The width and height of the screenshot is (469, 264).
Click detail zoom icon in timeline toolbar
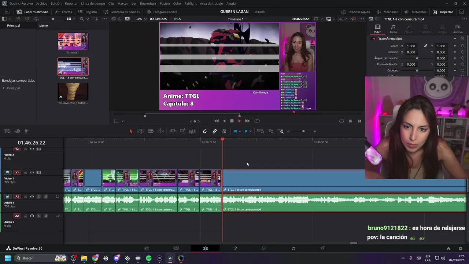pyautogui.click(x=271, y=131)
